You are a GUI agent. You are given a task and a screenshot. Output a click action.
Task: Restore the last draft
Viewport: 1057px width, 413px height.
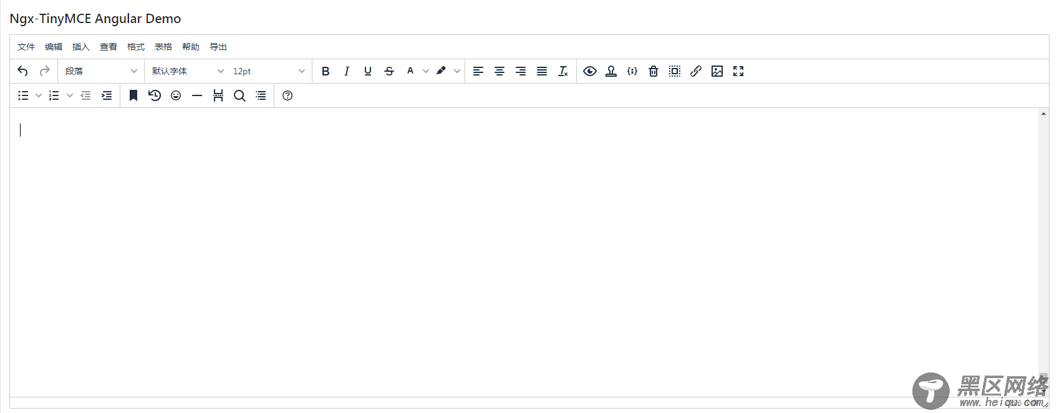[155, 95]
